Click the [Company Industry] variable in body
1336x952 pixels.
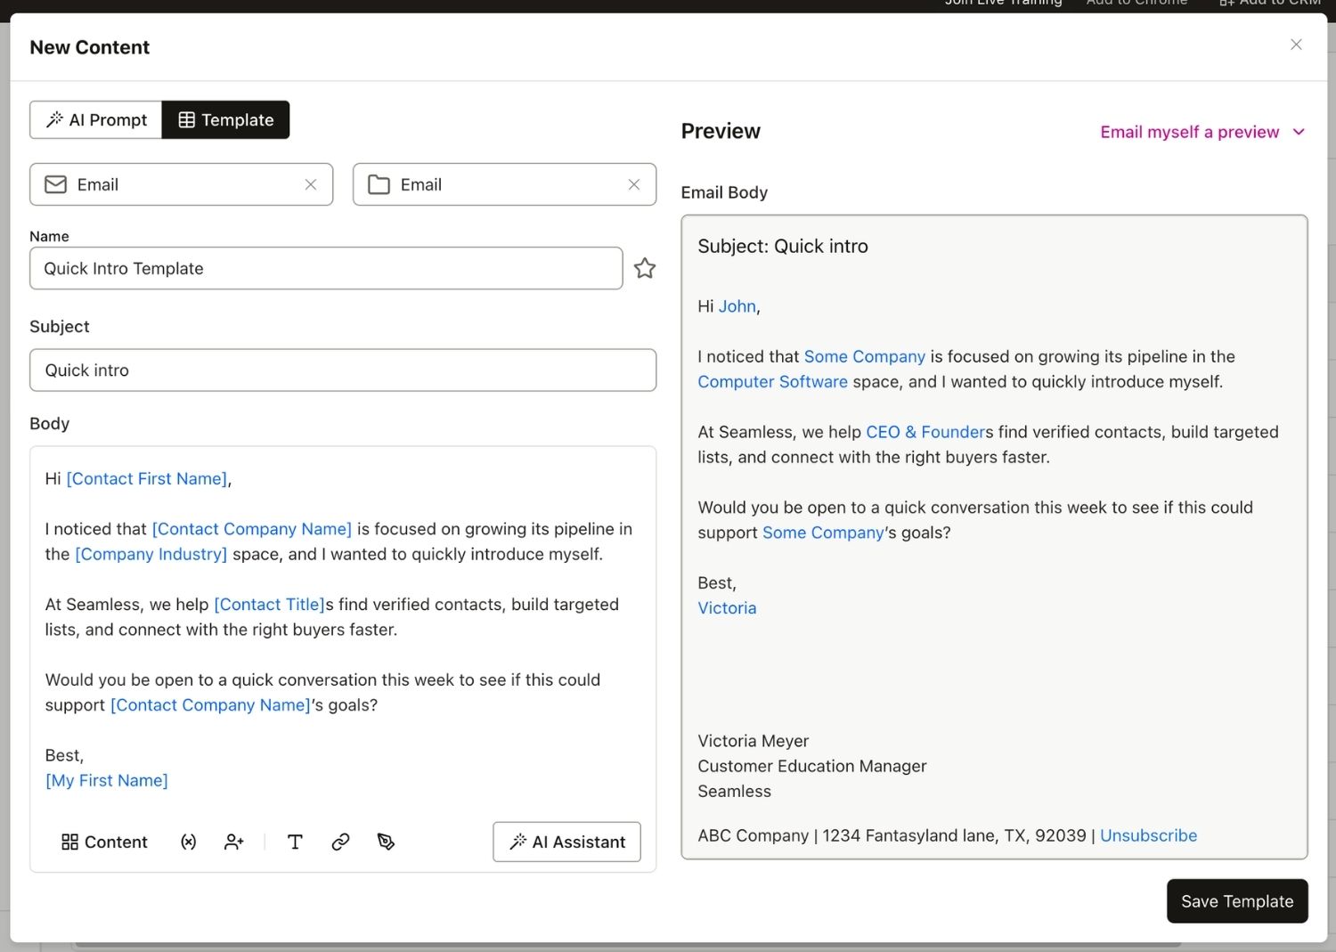[x=151, y=554]
